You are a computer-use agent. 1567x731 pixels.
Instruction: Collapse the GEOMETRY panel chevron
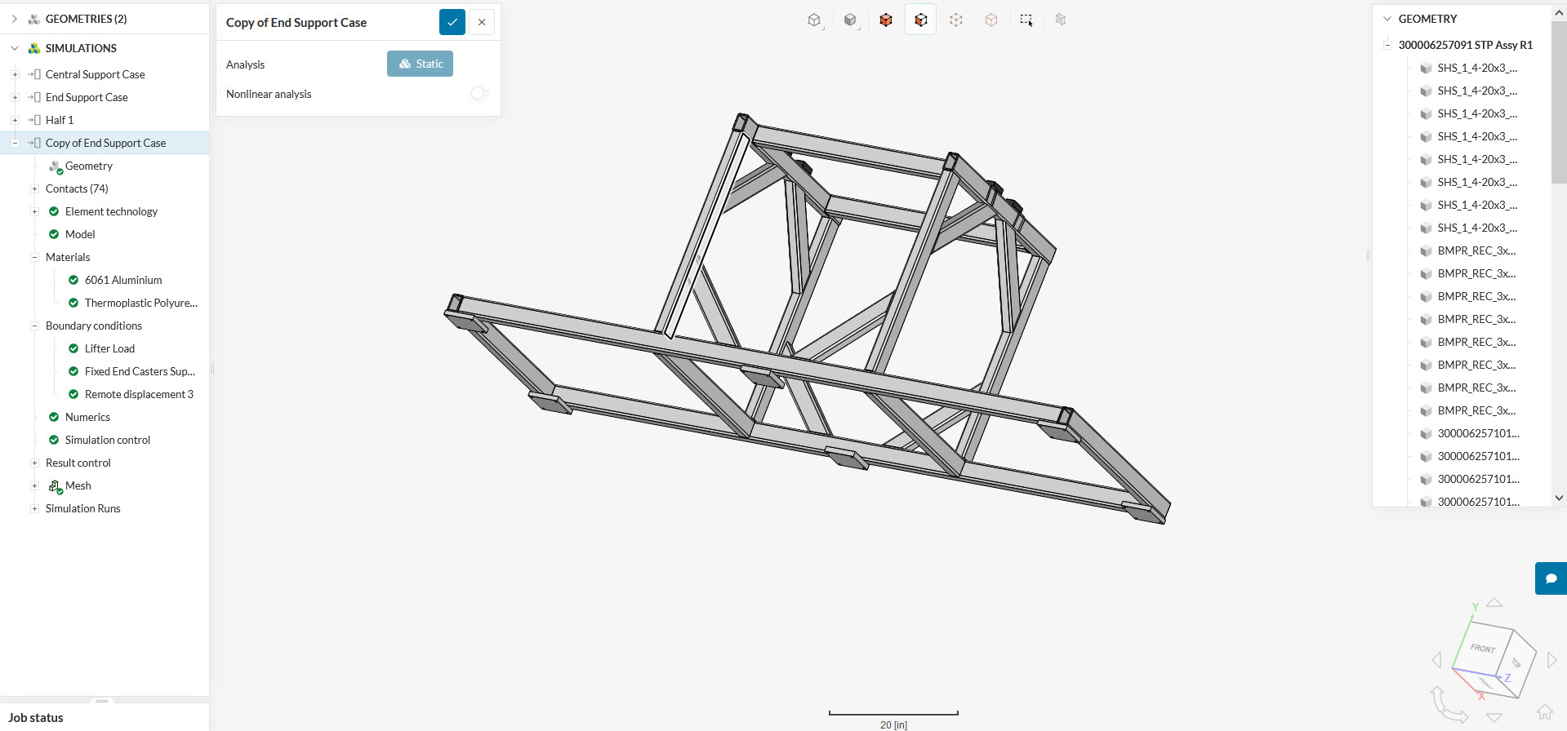(x=1387, y=19)
